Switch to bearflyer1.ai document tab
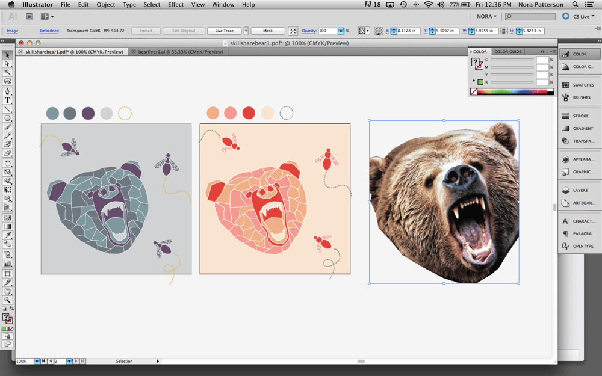This screenshot has width=602, height=376. coord(181,51)
